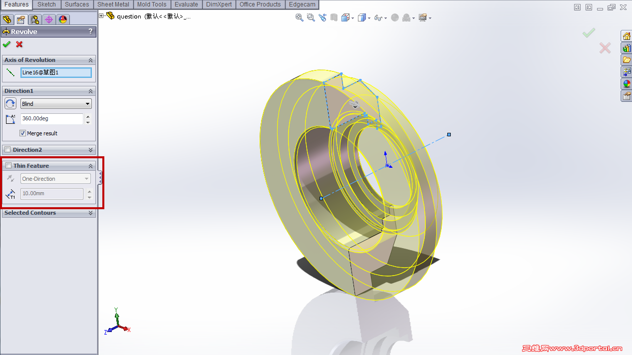Screen dimensions: 632x355
Task: Open the ConfigurationManager tab
Action: tap(35, 19)
